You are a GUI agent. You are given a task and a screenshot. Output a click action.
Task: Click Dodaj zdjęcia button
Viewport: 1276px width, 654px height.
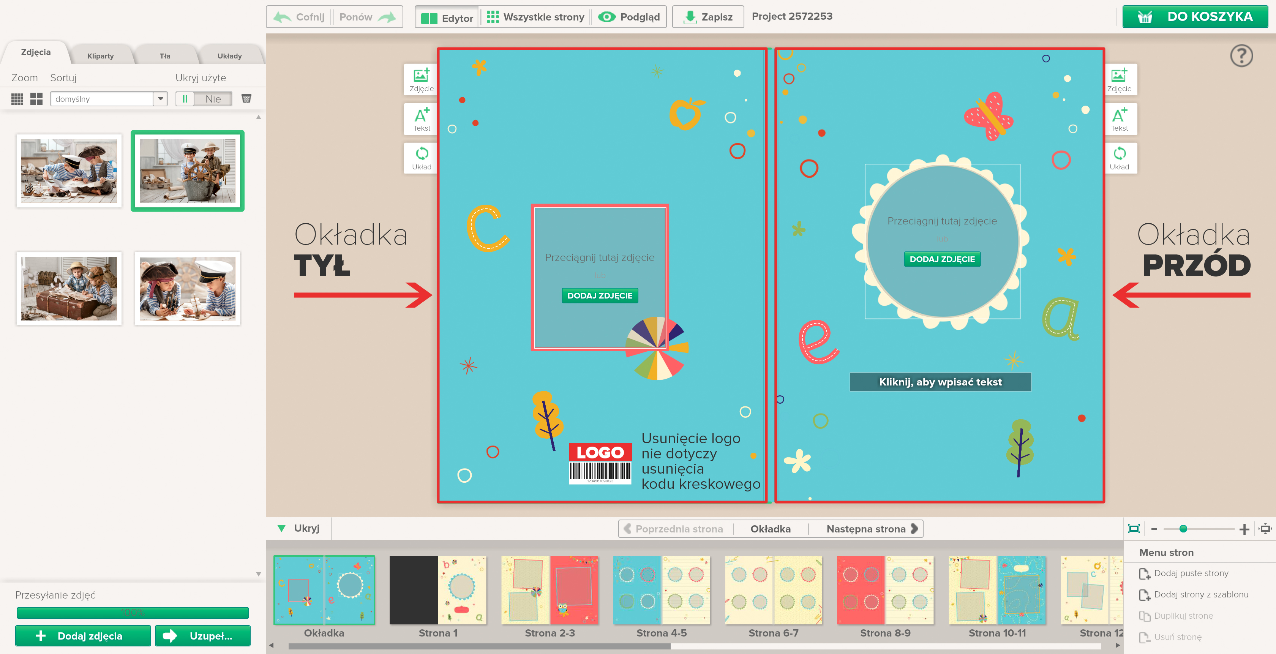click(83, 636)
